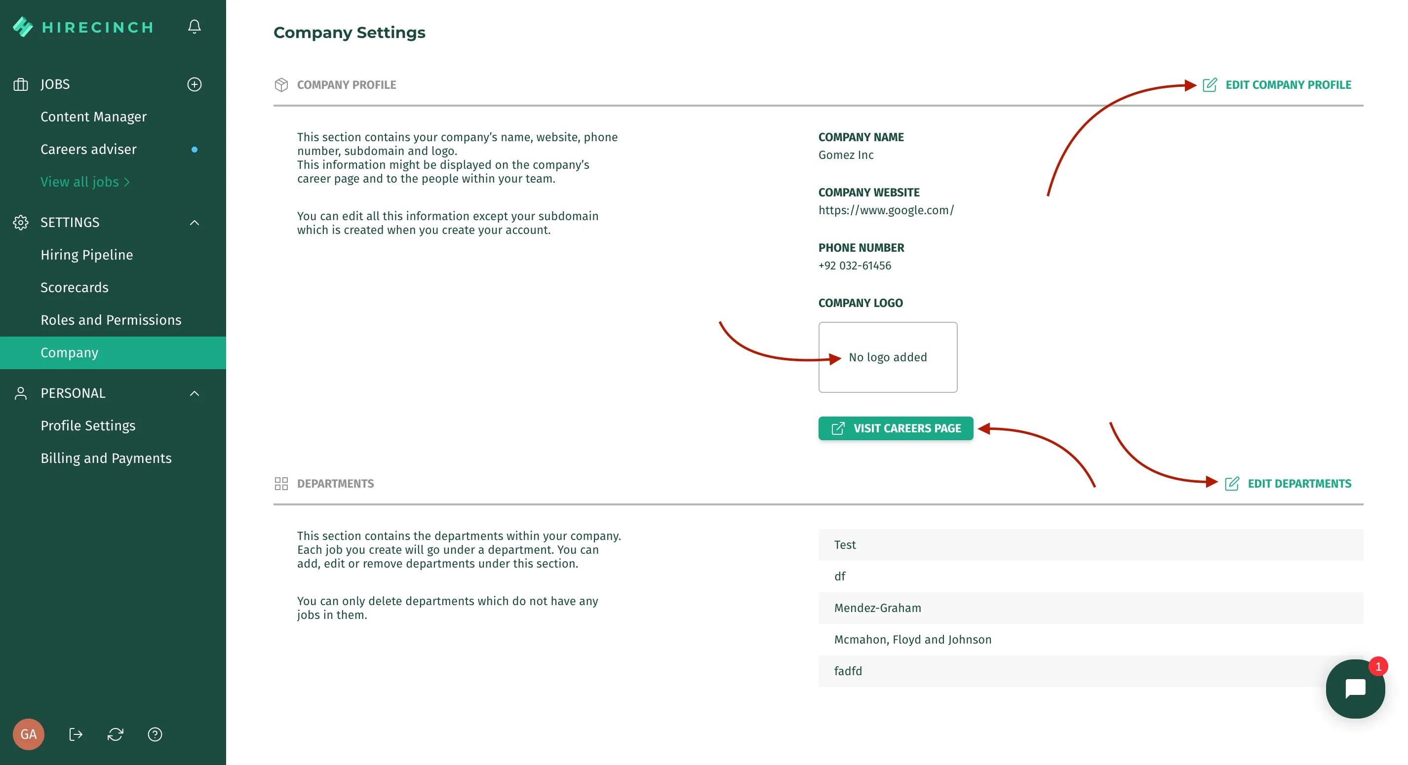1408x765 pixels.
Task: Click the refresh sync icon
Action: click(x=116, y=734)
